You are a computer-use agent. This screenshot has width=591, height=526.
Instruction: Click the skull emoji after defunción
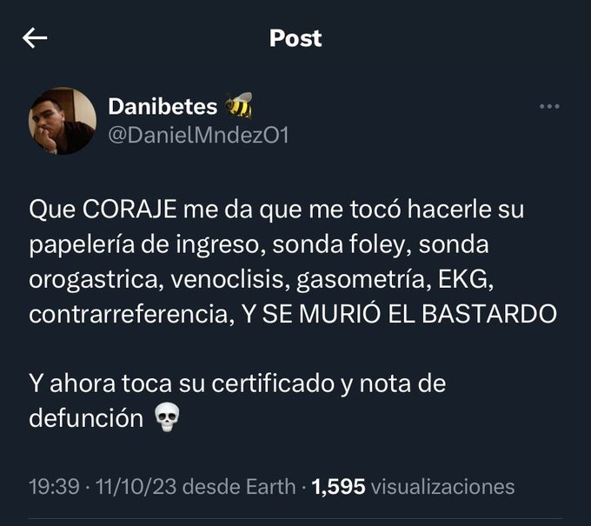click(168, 417)
